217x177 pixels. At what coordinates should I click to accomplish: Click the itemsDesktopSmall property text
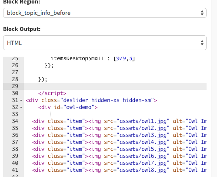tap(77, 58)
